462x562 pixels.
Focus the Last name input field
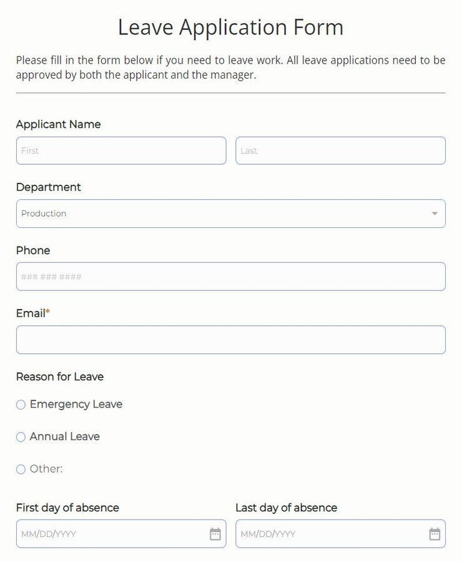(341, 150)
